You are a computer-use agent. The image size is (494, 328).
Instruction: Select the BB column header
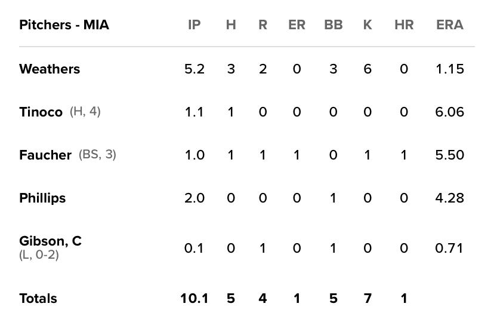(334, 24)
